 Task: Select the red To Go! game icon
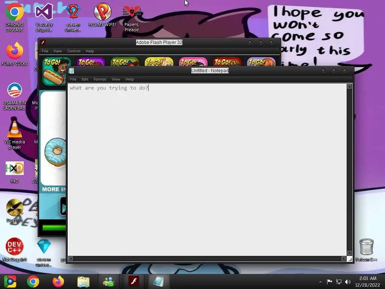[227, 62]
